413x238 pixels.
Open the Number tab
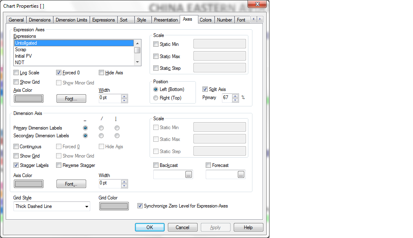coord(224,20)
